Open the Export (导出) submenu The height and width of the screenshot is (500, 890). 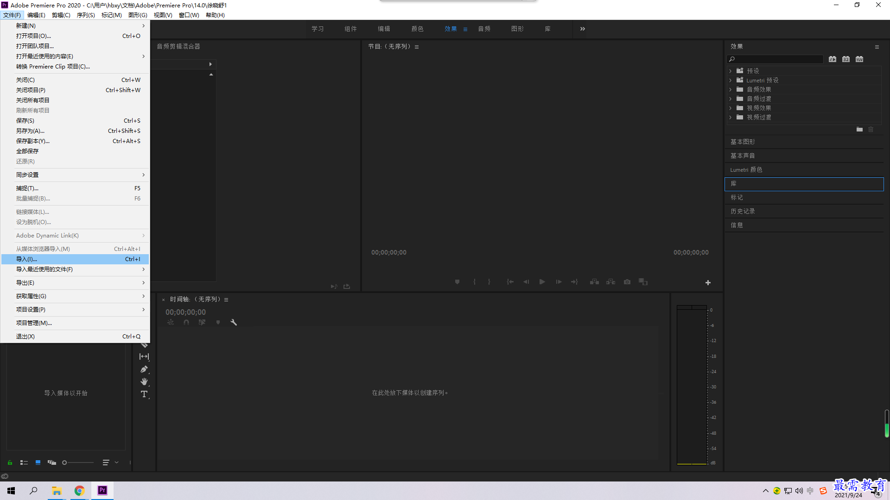point(75,283)
